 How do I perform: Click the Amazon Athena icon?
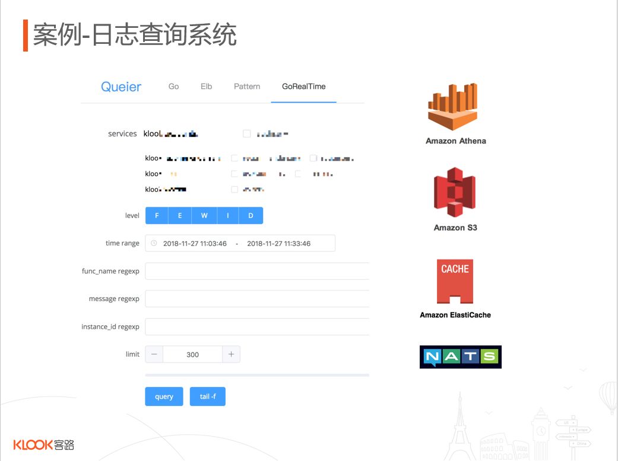coord(453,107)
